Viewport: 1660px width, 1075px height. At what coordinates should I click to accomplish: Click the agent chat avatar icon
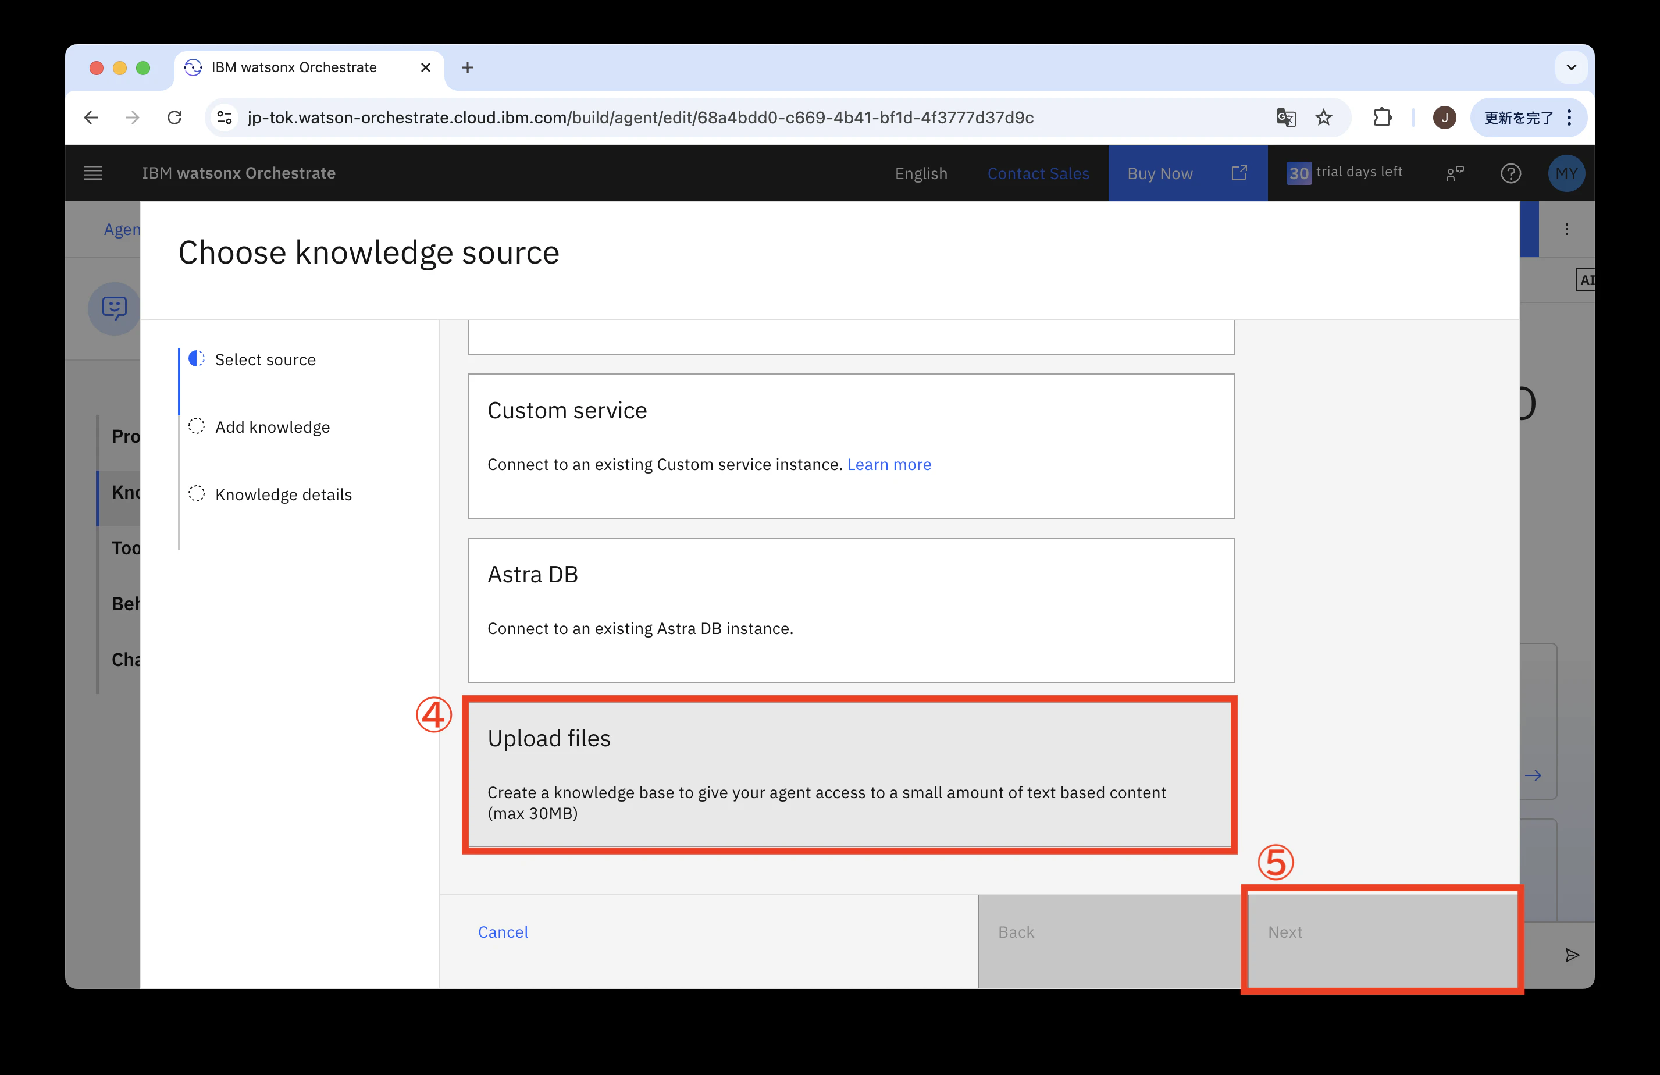pyautogui.click(x=115, y=308)
